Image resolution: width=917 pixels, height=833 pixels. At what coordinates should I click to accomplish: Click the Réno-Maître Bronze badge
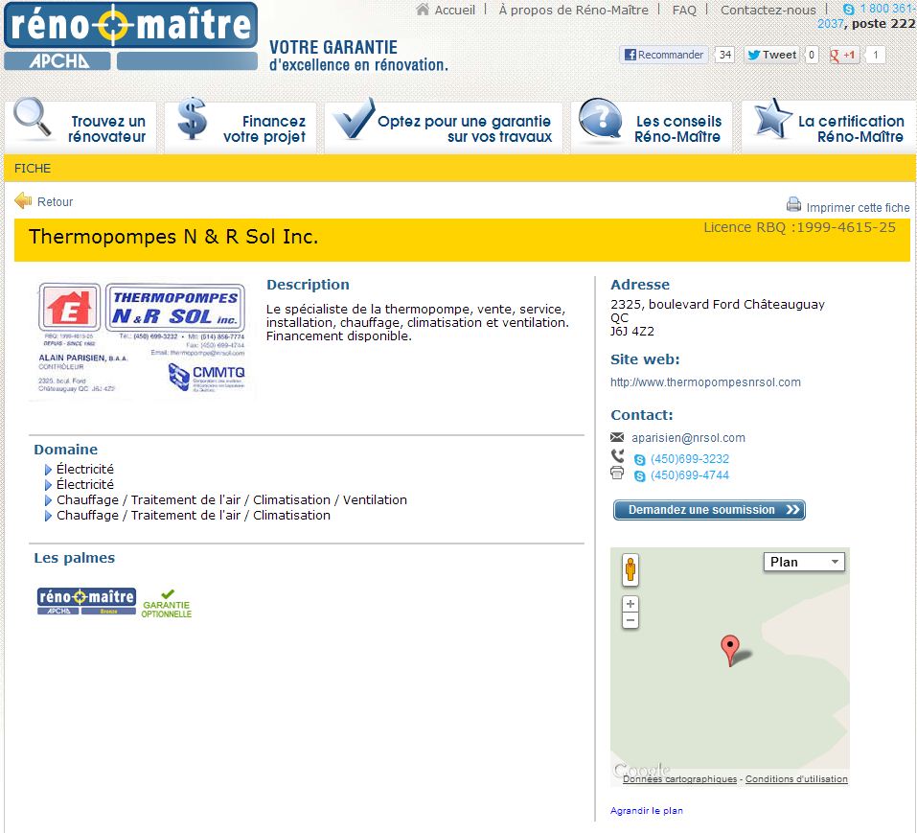tap(86, 601)
